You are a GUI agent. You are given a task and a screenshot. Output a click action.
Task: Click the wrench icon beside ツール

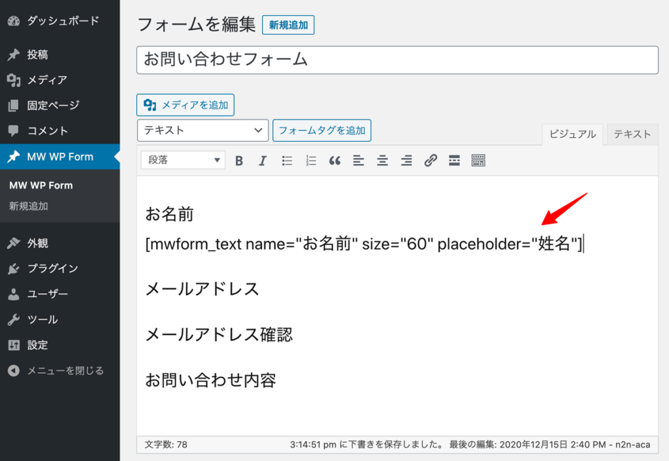coord(14,320)
